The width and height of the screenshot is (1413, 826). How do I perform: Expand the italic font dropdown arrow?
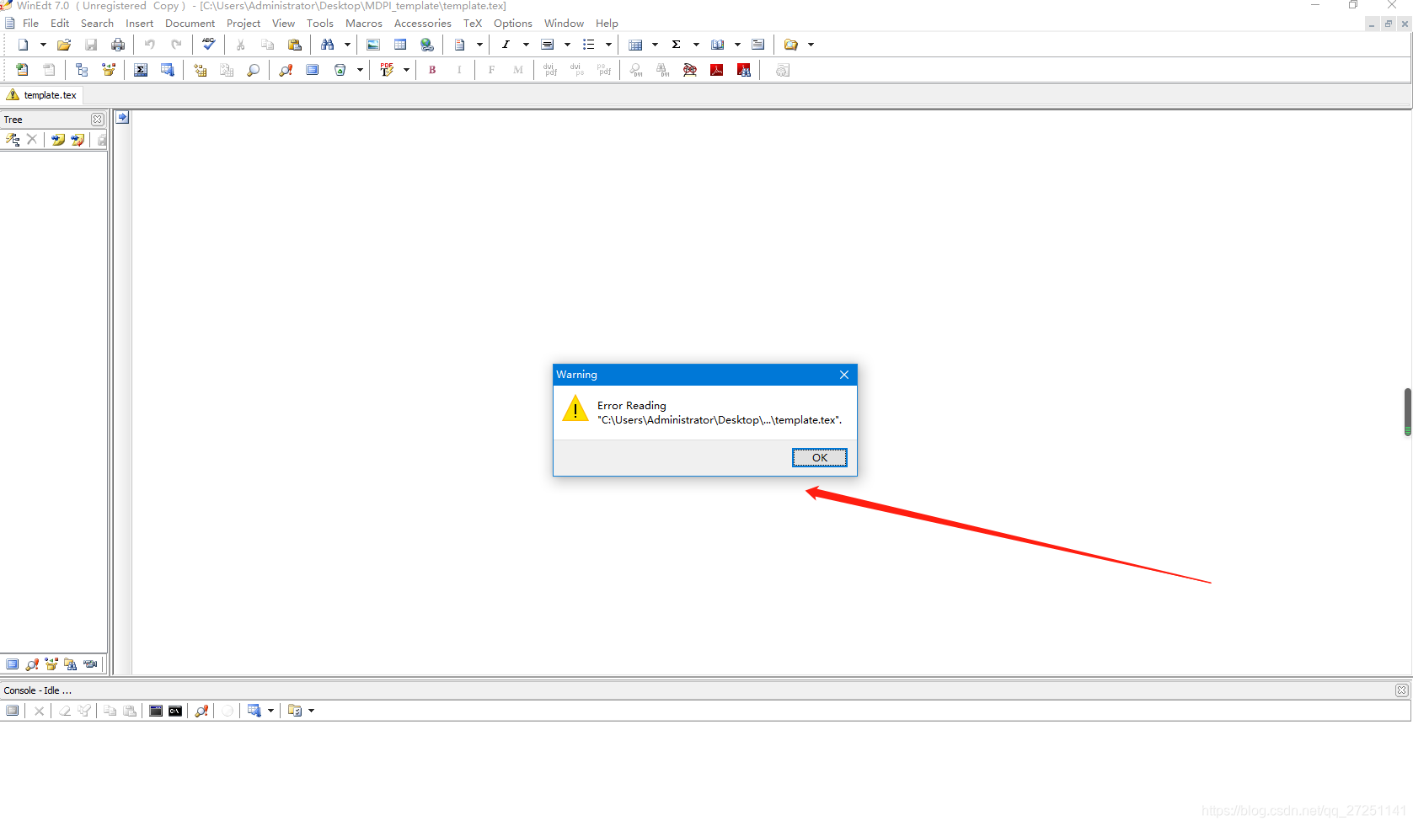click(526, 45)
